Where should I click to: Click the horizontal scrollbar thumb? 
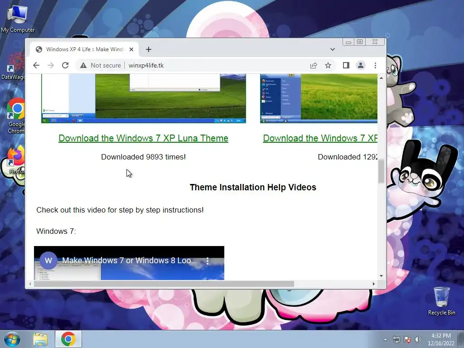[164, 284]
